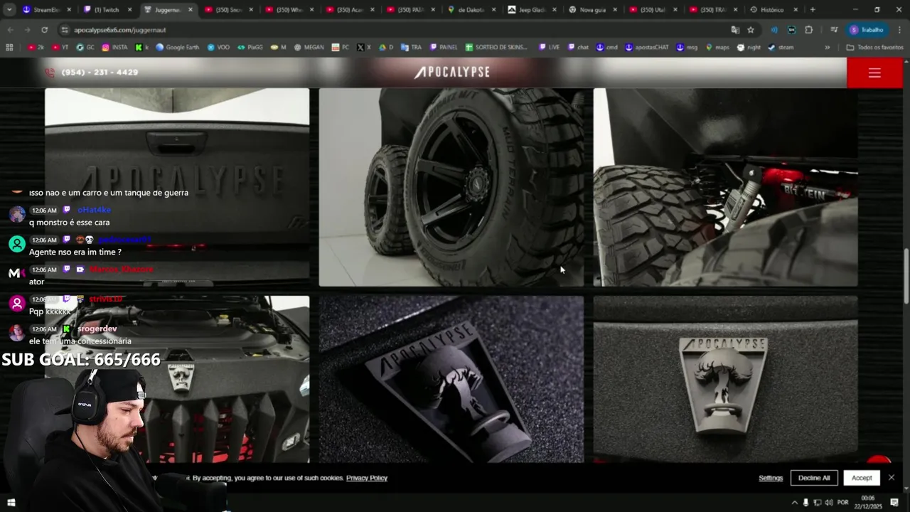Image resolution: width=910 pixels, height=512 pixels.
Task: Open the network icon in the system tray
Action: point(818,503)
